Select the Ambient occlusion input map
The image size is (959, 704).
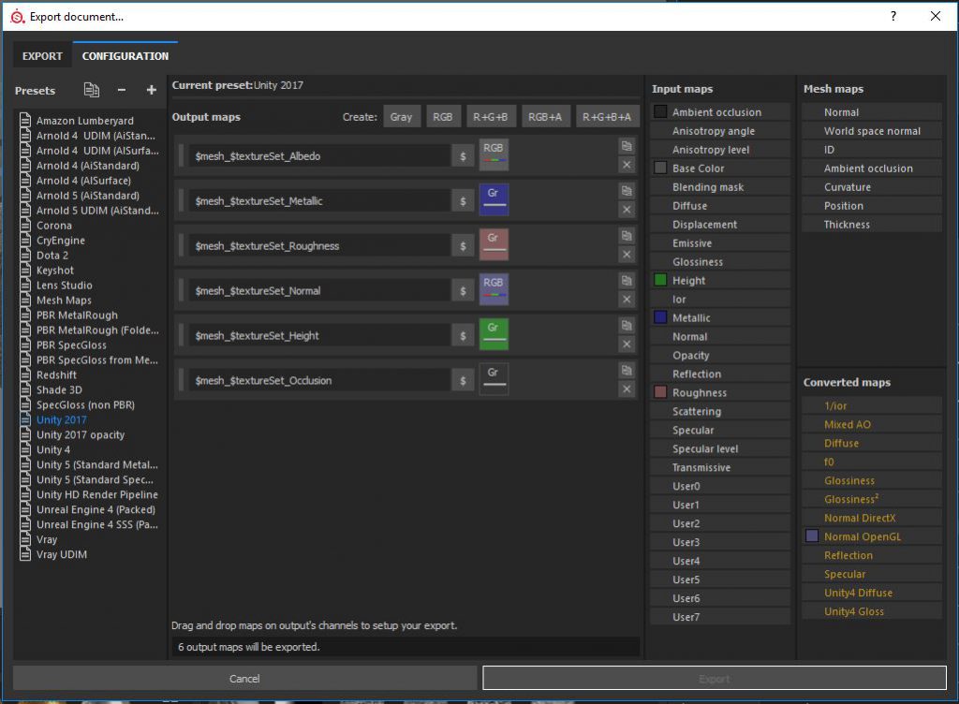720,111
